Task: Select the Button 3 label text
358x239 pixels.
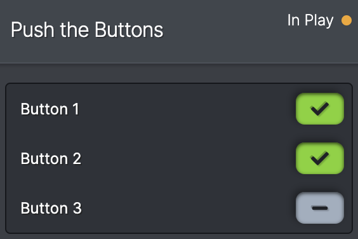Action: [x=51, y=208]
